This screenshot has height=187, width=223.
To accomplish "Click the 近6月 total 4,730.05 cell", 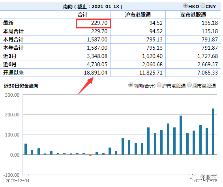I will click(97, 64).
